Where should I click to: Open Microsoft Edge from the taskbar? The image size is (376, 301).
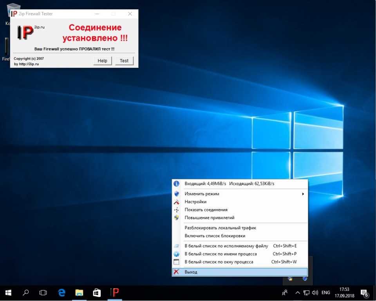tap(61, 292)
